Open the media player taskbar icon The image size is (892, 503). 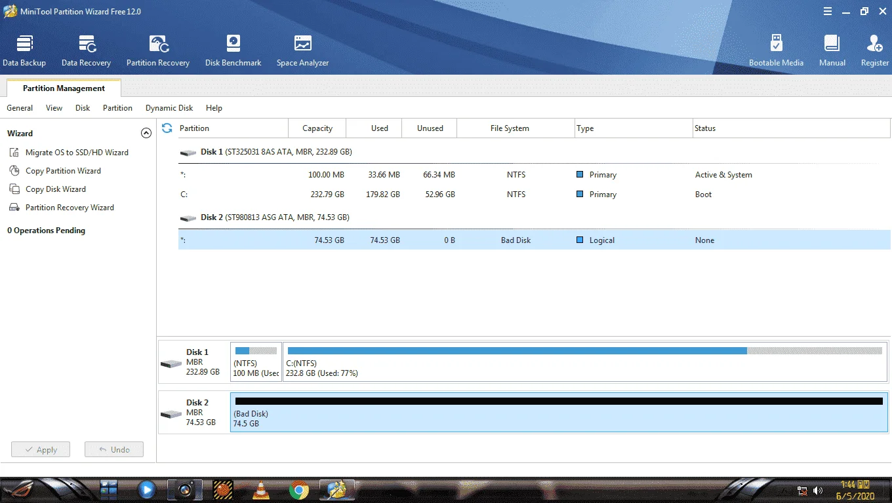[146, 489]
